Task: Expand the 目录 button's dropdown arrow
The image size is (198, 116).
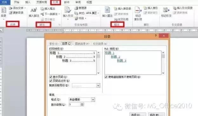Action: pos(3,19)
